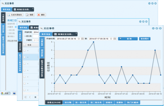This screenshot has height=106, width=164.
Task: Select the 南湖区信访局 tab in back window
Action: point(23,10)
